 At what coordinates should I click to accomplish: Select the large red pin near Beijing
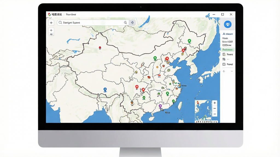[167, 59]
